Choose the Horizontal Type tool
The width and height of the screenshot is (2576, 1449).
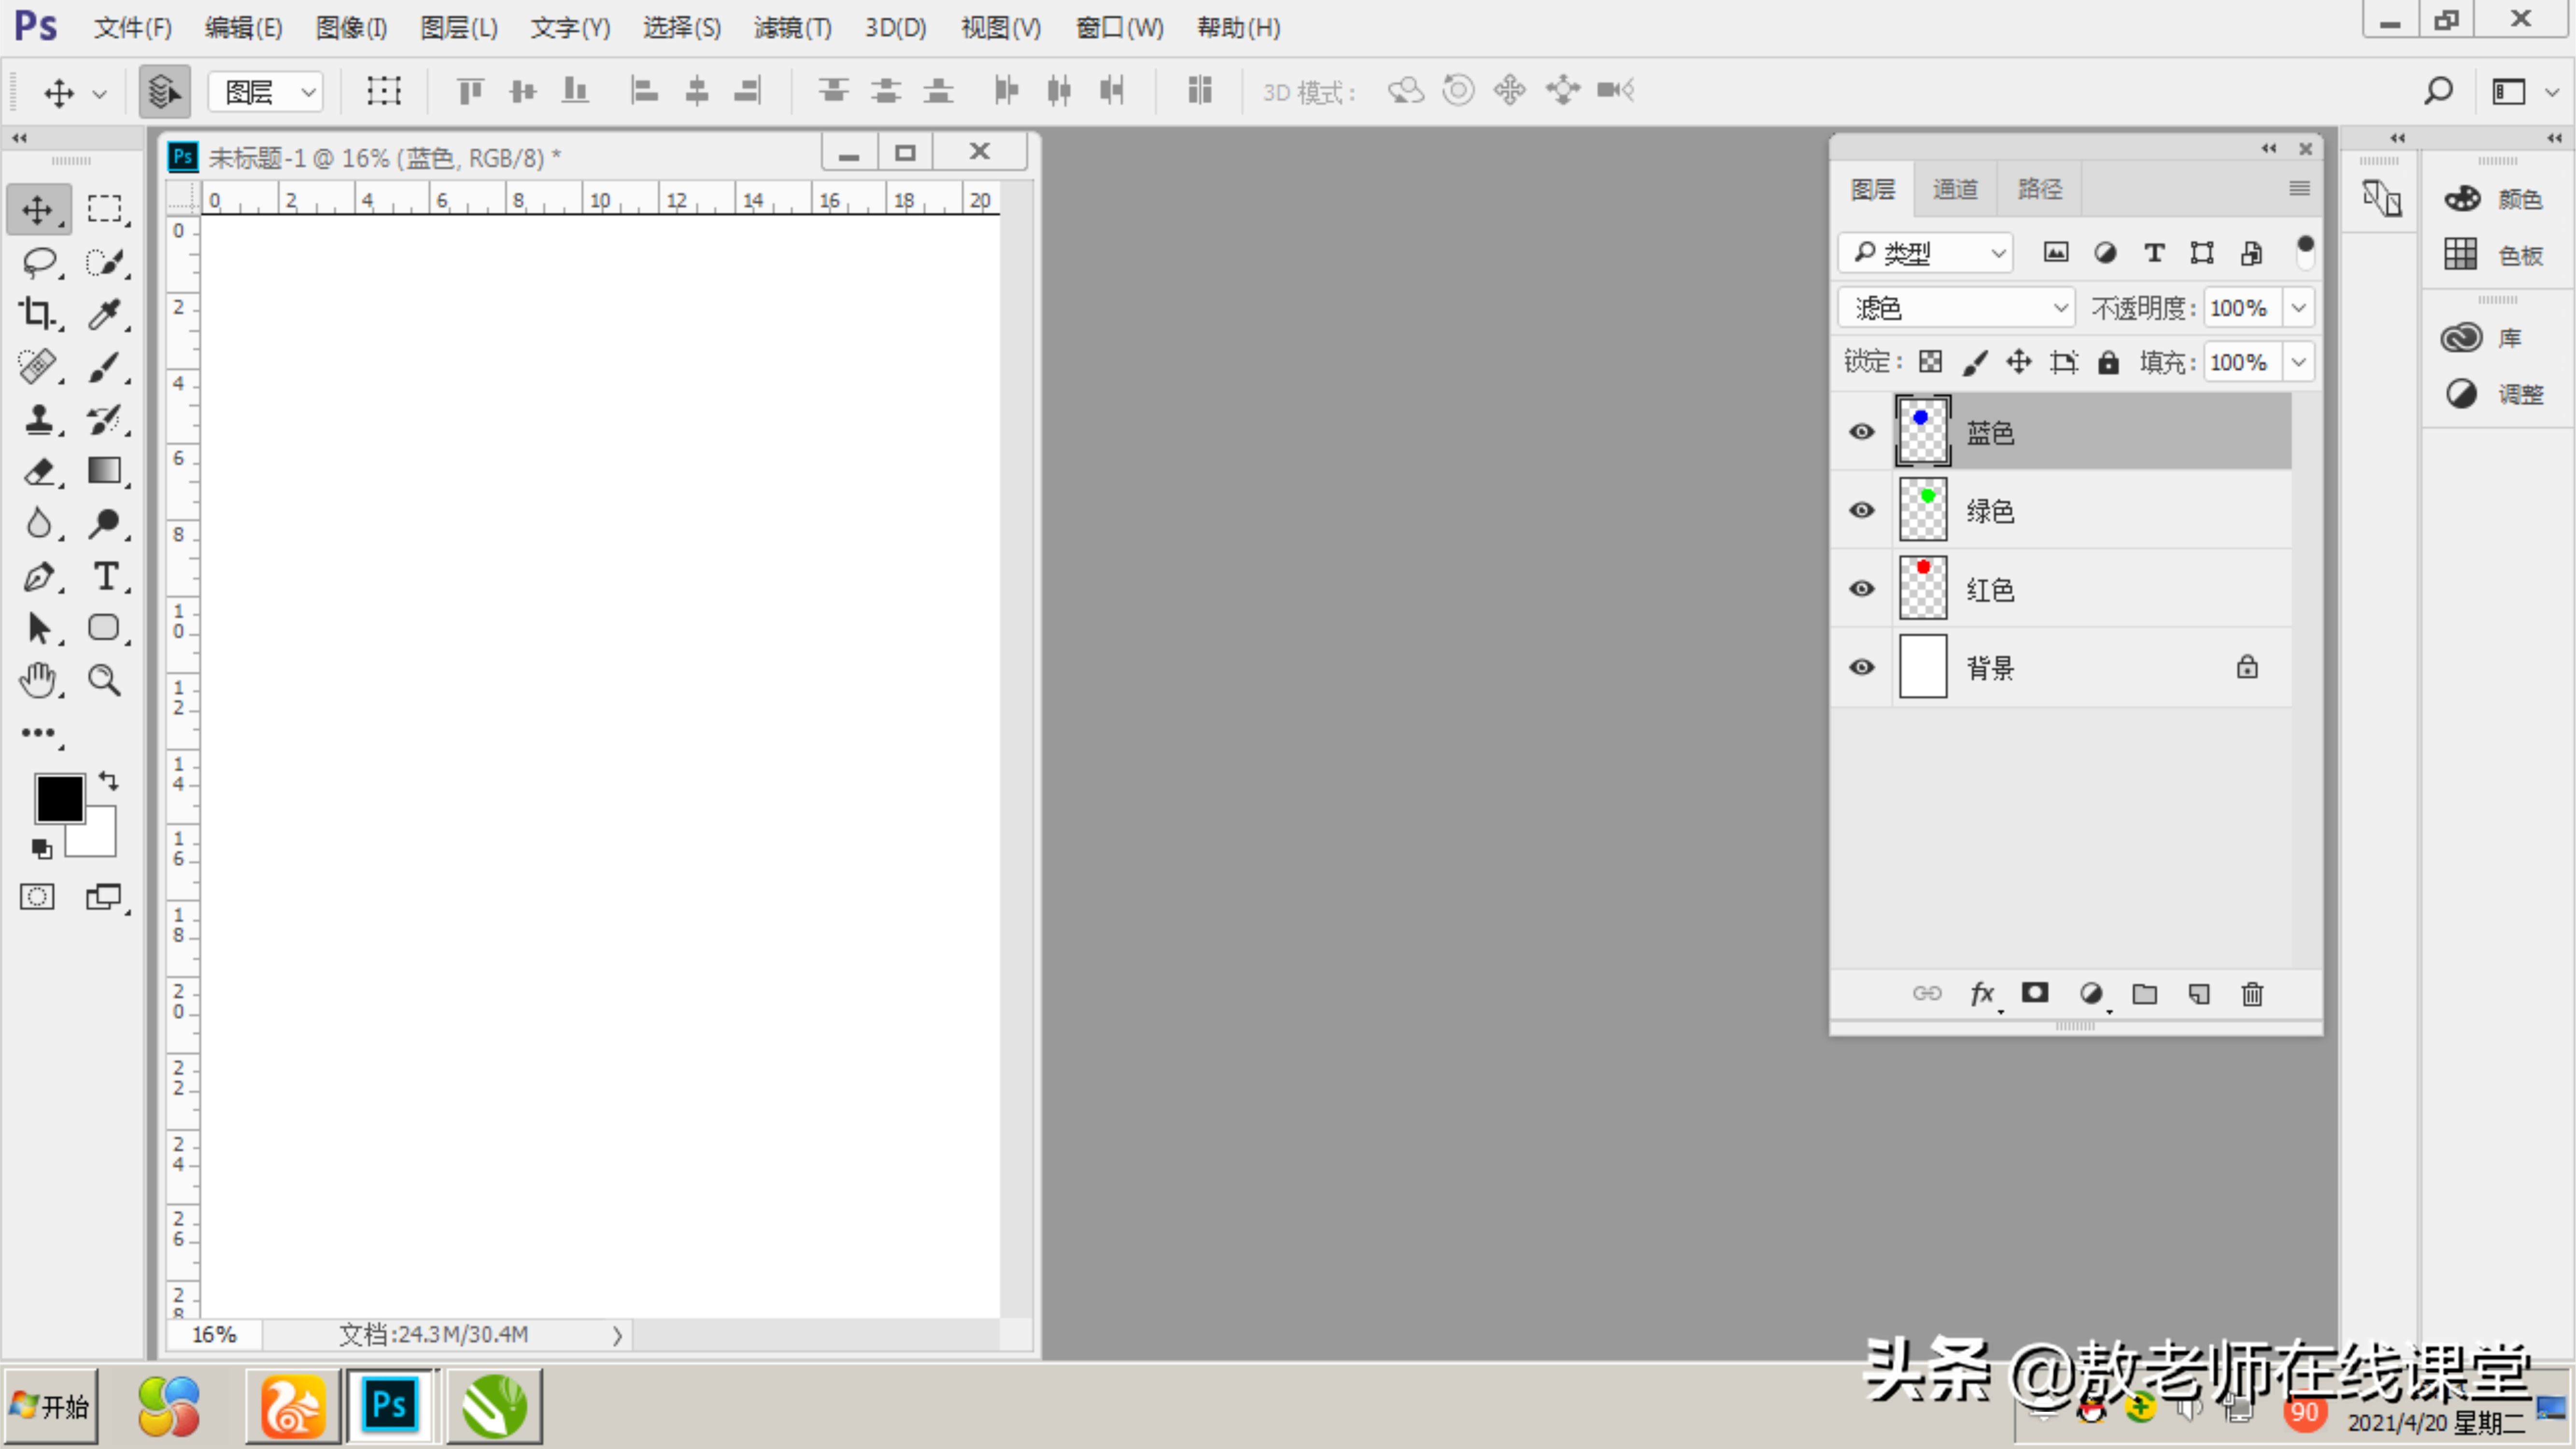(x=104, y=576)
